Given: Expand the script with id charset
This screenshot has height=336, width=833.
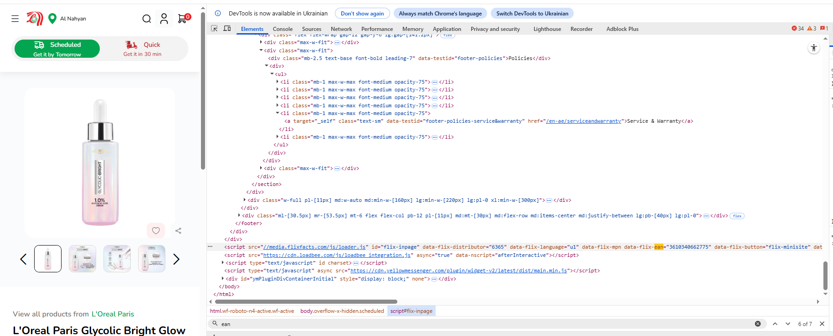Looking at the screenshot, I should tap(223, 263).
